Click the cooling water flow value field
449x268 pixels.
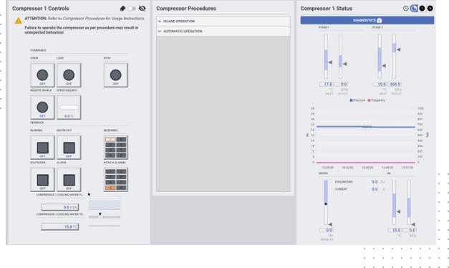pos(60,207)
